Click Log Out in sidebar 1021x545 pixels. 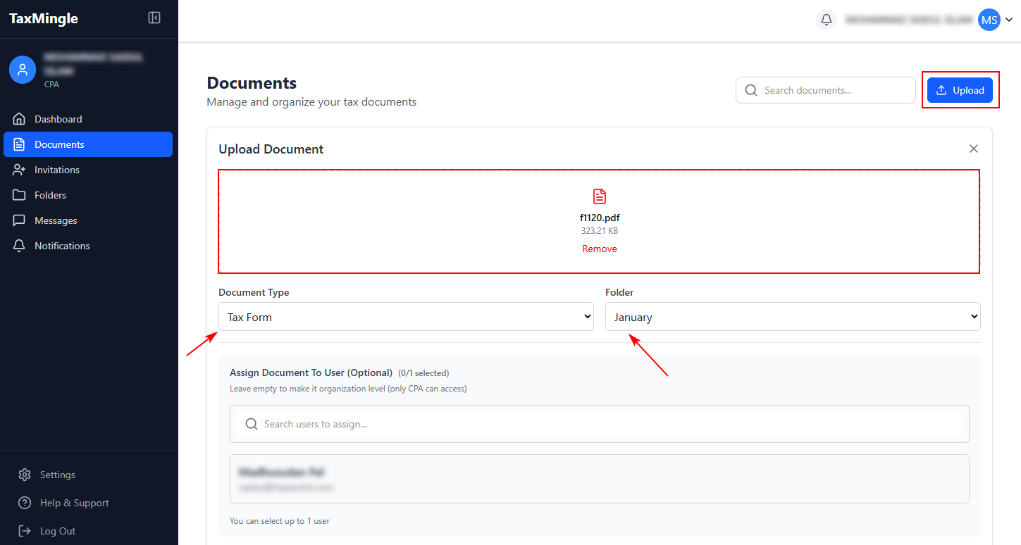click(57, 531)
